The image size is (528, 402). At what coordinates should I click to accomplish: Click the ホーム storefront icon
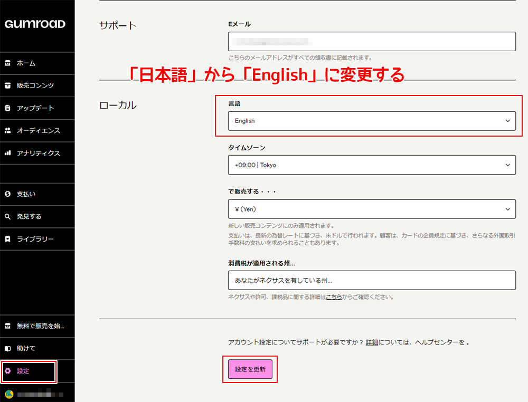click(x=7, y=63)
